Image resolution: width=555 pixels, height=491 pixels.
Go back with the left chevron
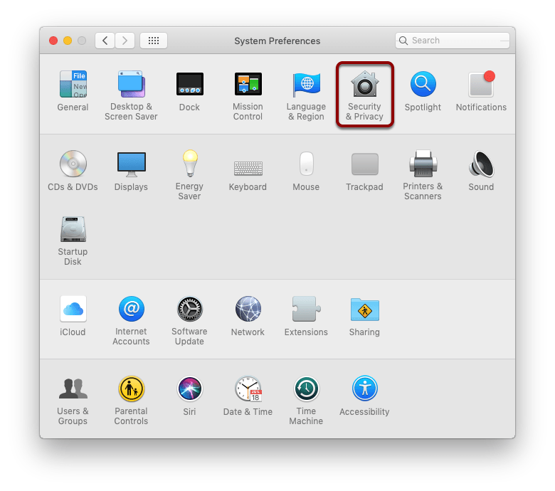(x=105, y=41)
